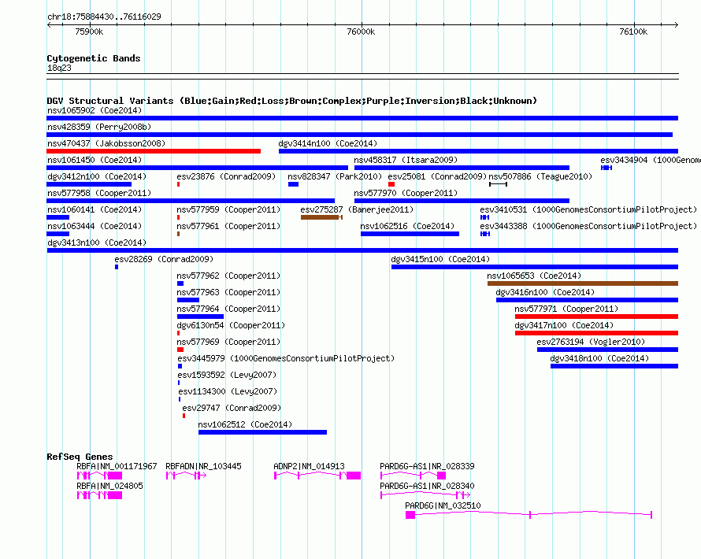Click the red nsv577971 (Cooper2011) bar
Screen dimensions: 701x559
596,317
